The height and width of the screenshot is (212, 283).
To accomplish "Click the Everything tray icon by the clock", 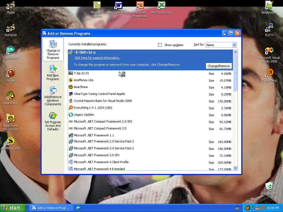I will point(263,208).
